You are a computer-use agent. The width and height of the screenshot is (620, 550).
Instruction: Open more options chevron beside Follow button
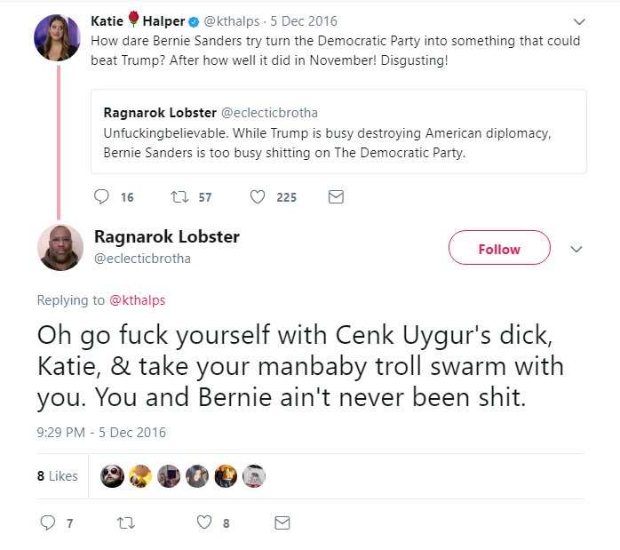pyautogui.click(x=576, y=249)
